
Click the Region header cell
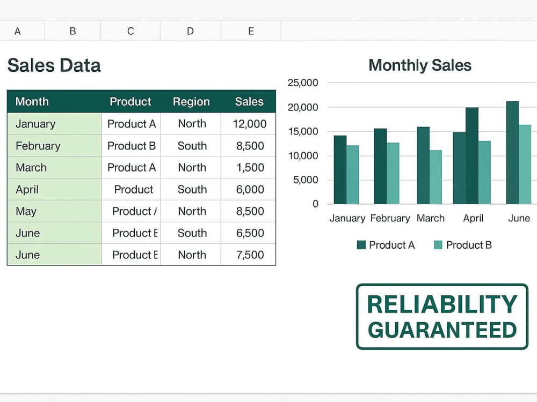191,101
